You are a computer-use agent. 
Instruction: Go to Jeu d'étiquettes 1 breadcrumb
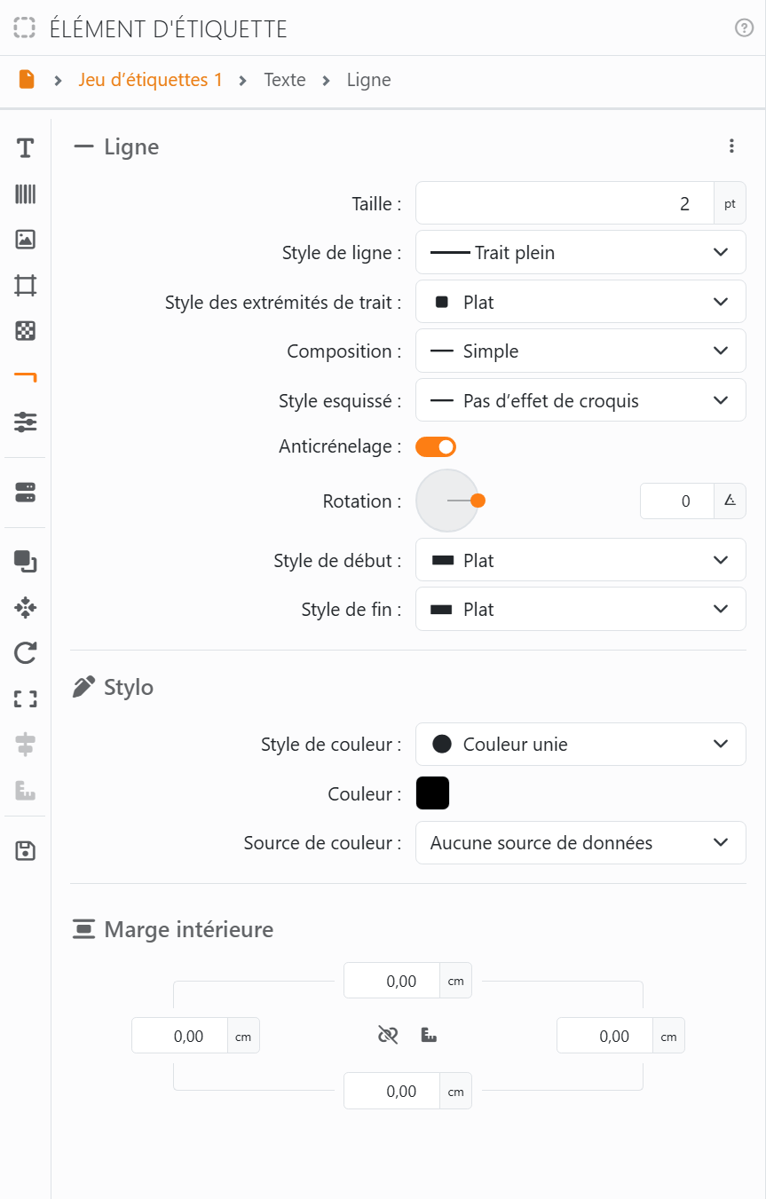tap(150, 80)
